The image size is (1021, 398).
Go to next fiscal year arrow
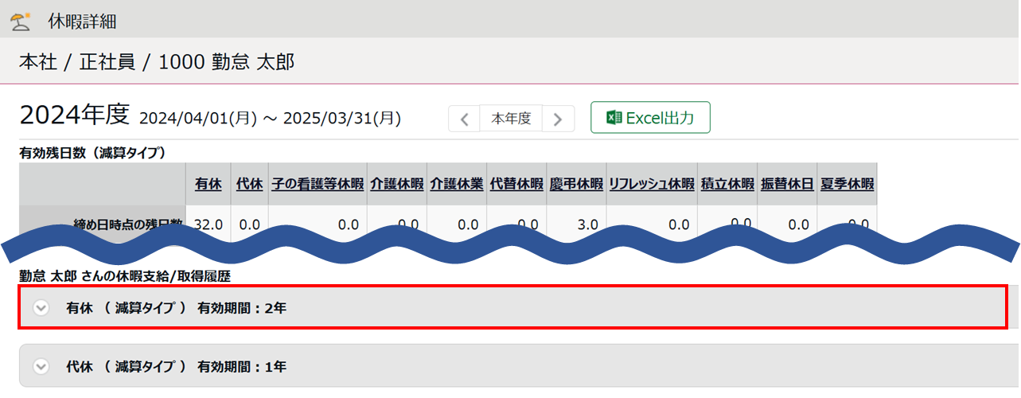tap(558, 119)
